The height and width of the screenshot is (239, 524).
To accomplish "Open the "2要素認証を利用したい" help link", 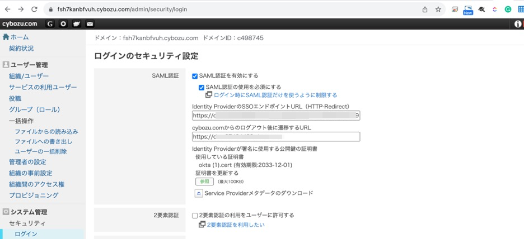I will [236, 224].
